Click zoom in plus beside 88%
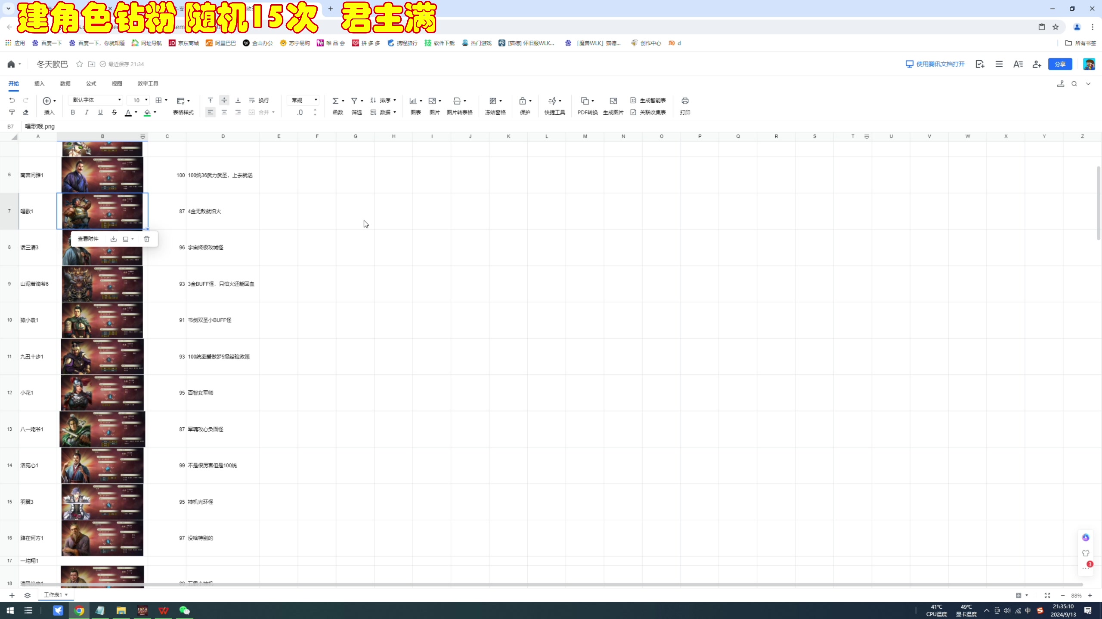1102x619 pixels. [1090, 595]
